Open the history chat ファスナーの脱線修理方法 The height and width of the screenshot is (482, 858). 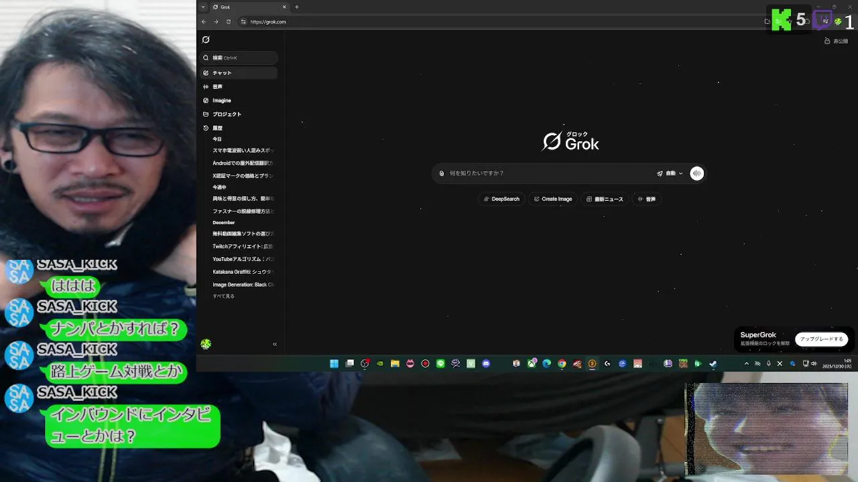243,212
